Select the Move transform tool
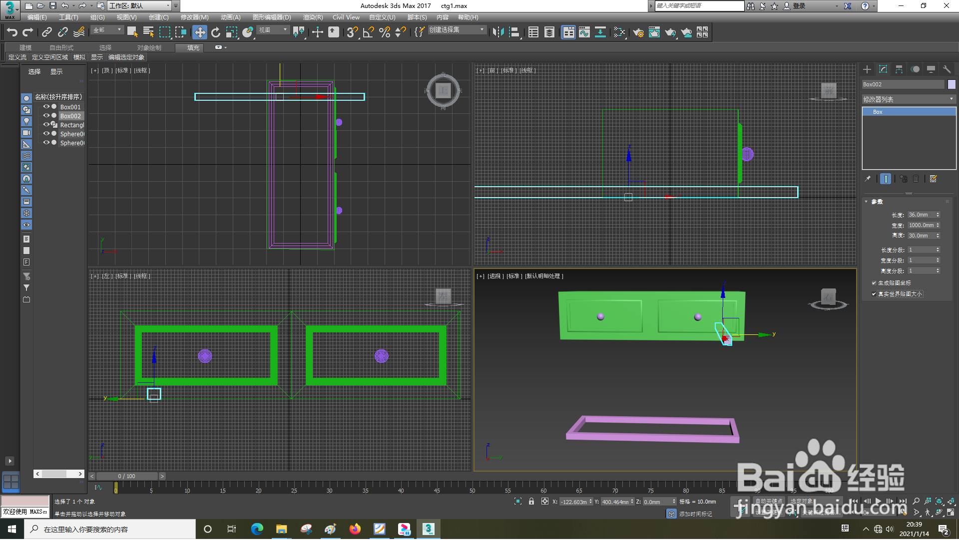Viewport: 959px width, 540px height. pos(200,32)
